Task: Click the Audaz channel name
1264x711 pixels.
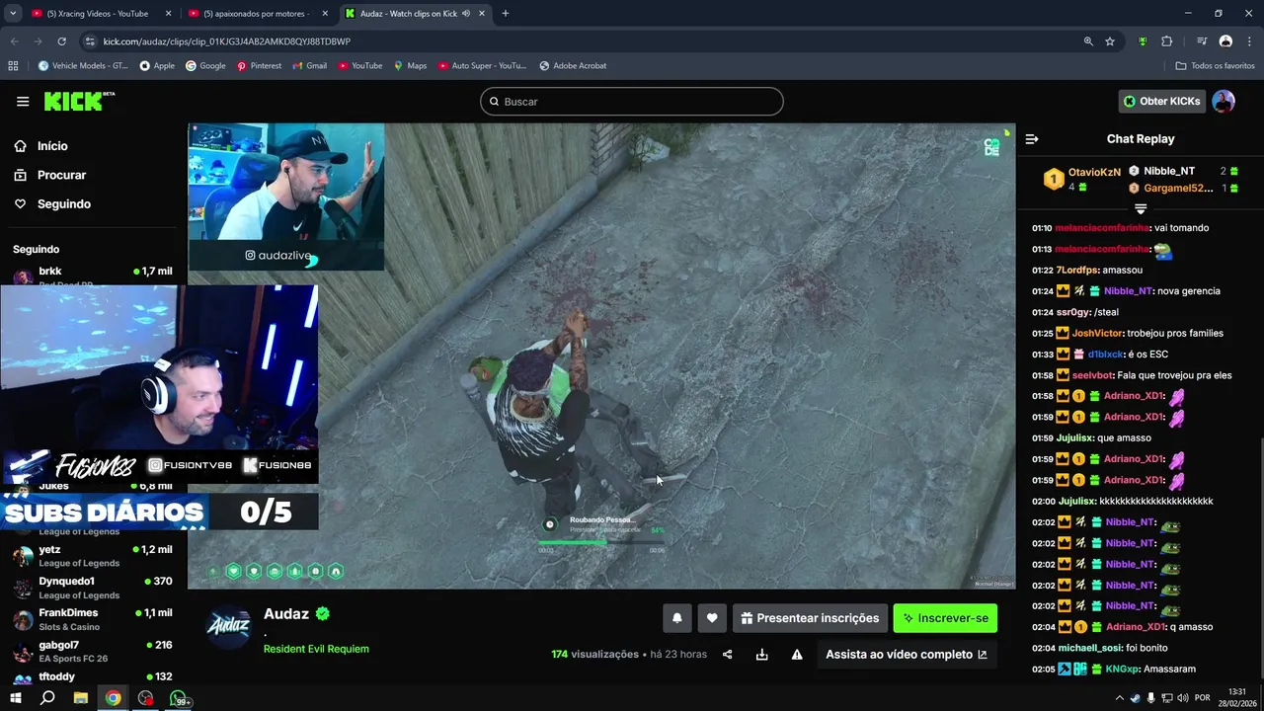Action: 286,613
